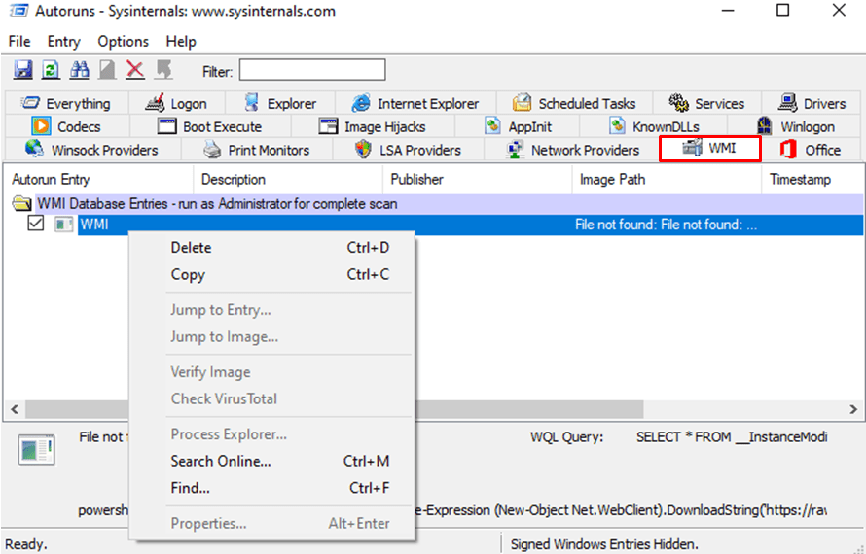The width and height of the screenshot is (866, 554).
Task: Click the 'Ready.' status bar text
Action: [26, 544]
